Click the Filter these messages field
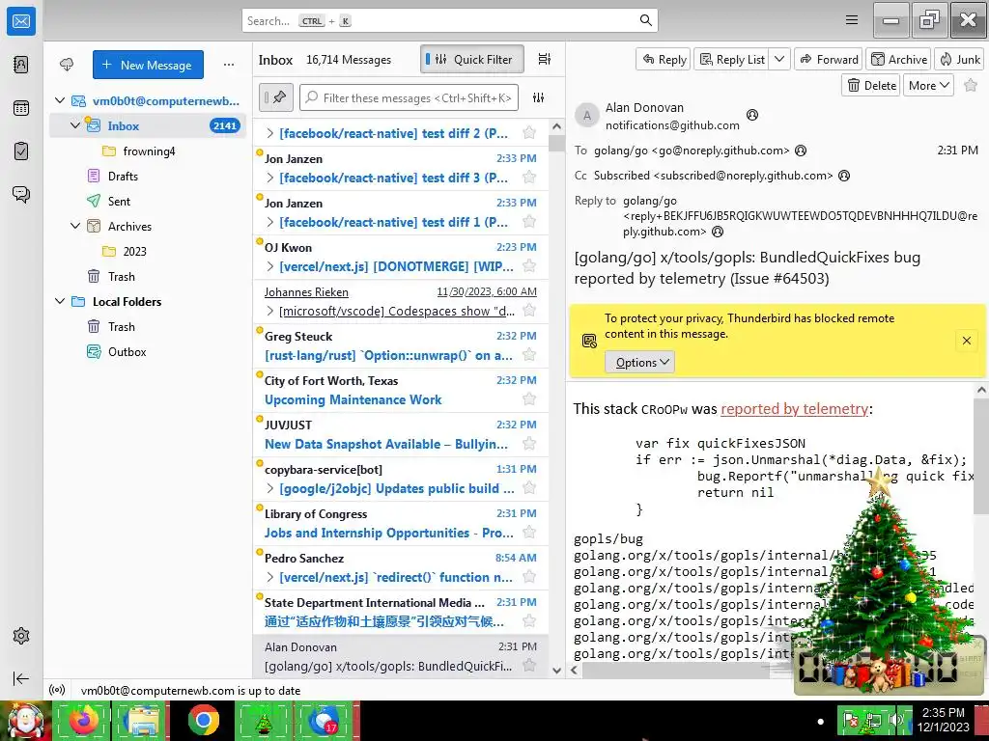Image resolution: width=989 pixels, height=741 pixels. (409, 97)
